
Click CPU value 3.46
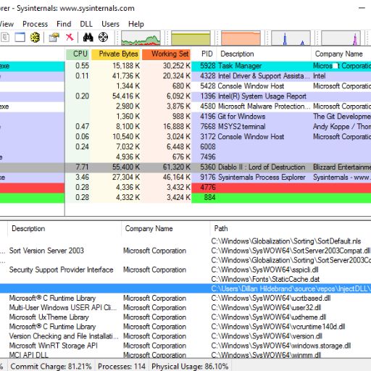pos(82,178)
